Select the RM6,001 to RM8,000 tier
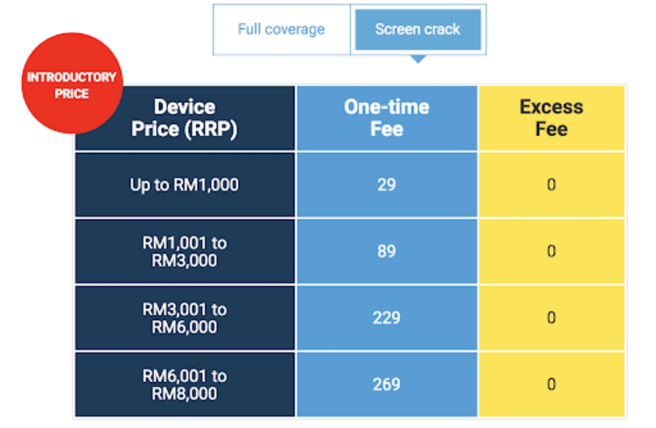Screen dimensions: 656x428 [185, 384]
